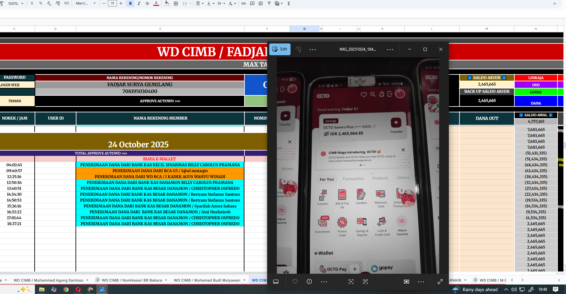Select the row with Iqbal mutaqin

coord(160,171)
